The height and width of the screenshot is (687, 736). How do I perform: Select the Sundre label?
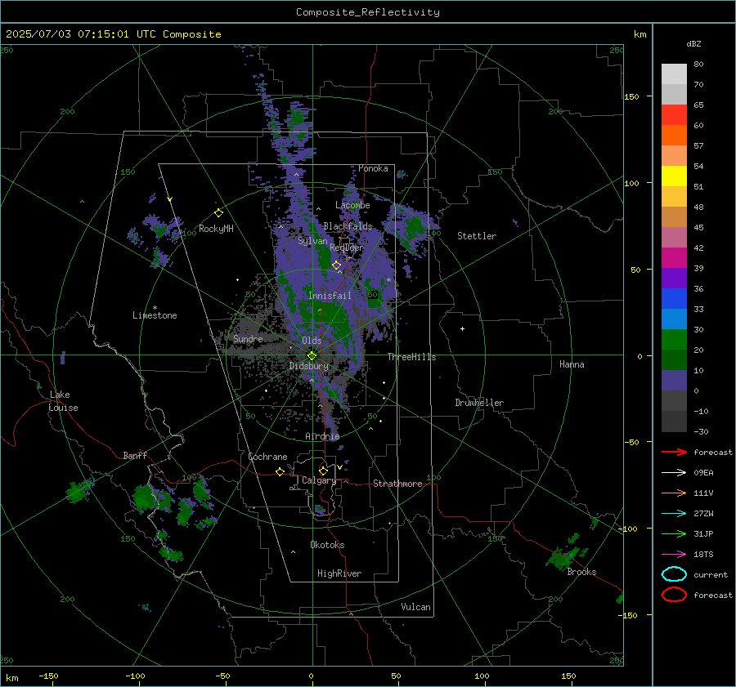tap(248, 338)
